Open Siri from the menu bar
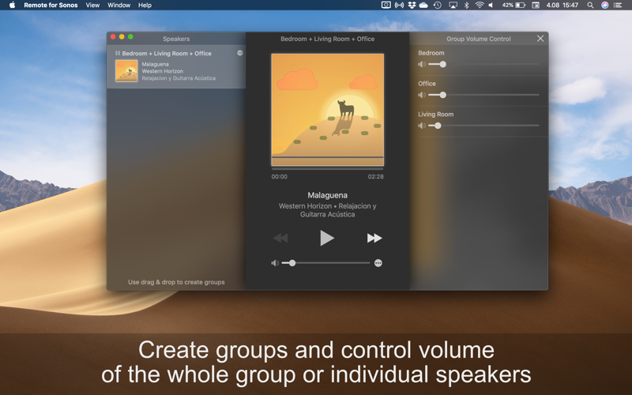The width and height of the screenshot is (632, 395). click(x=604, y=6)
